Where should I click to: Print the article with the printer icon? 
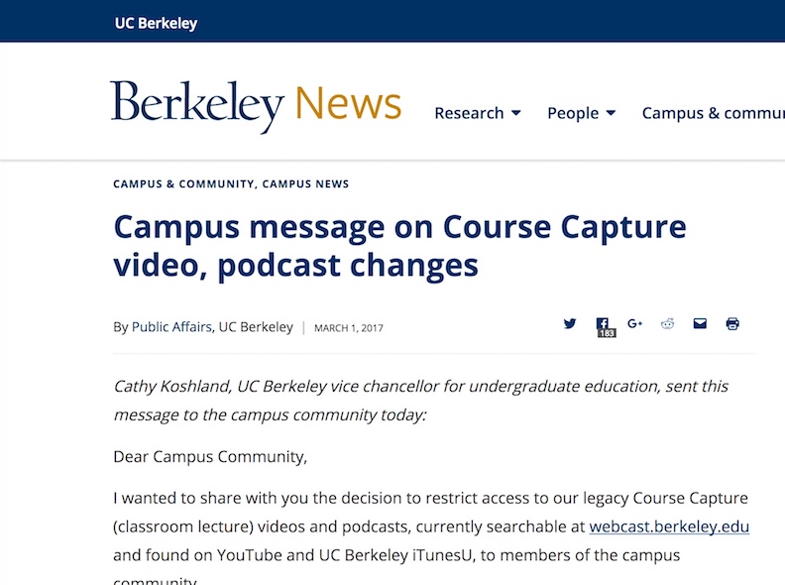tap(732, 323)
